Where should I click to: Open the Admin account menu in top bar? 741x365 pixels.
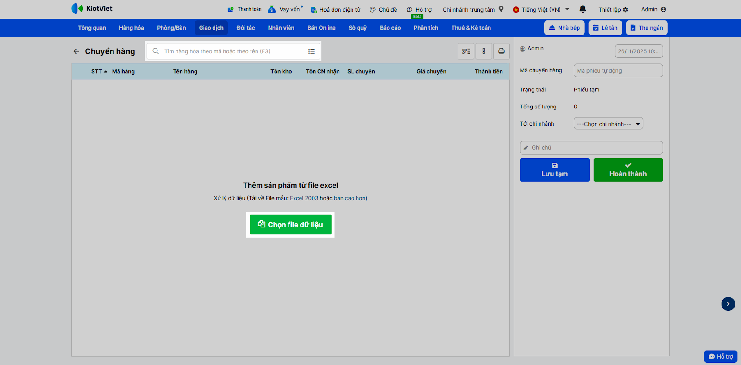click(653, 9)
